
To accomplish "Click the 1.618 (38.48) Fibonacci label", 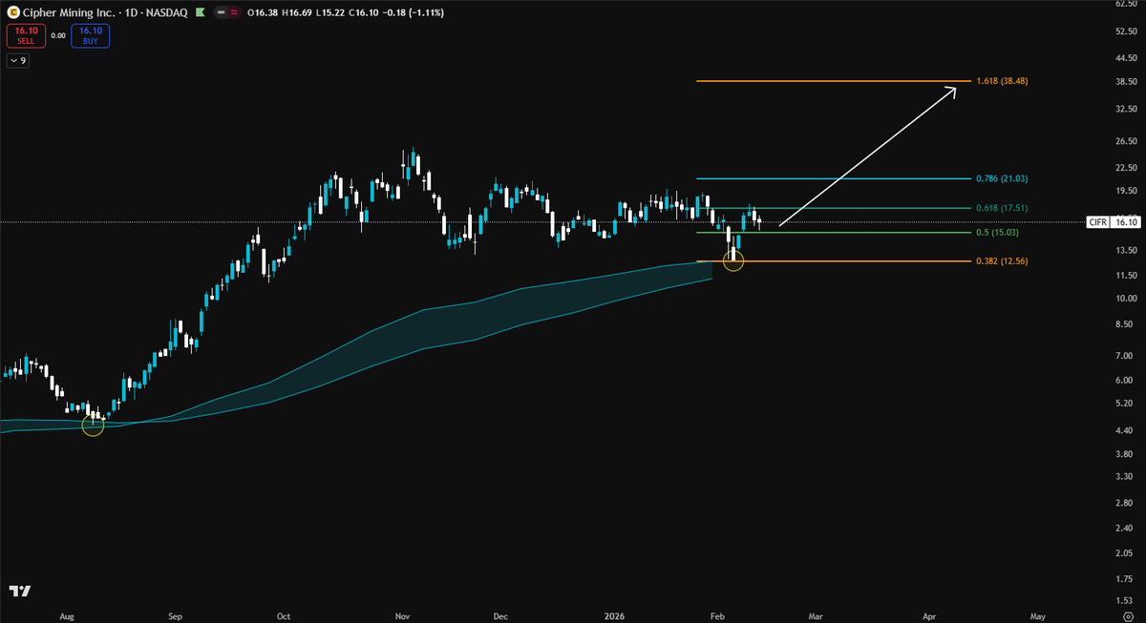I will point(1002,81).
